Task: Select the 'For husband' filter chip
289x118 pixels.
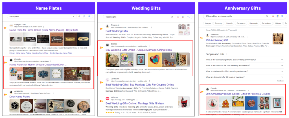Action: pyautogui.click(x=266, y=24)
